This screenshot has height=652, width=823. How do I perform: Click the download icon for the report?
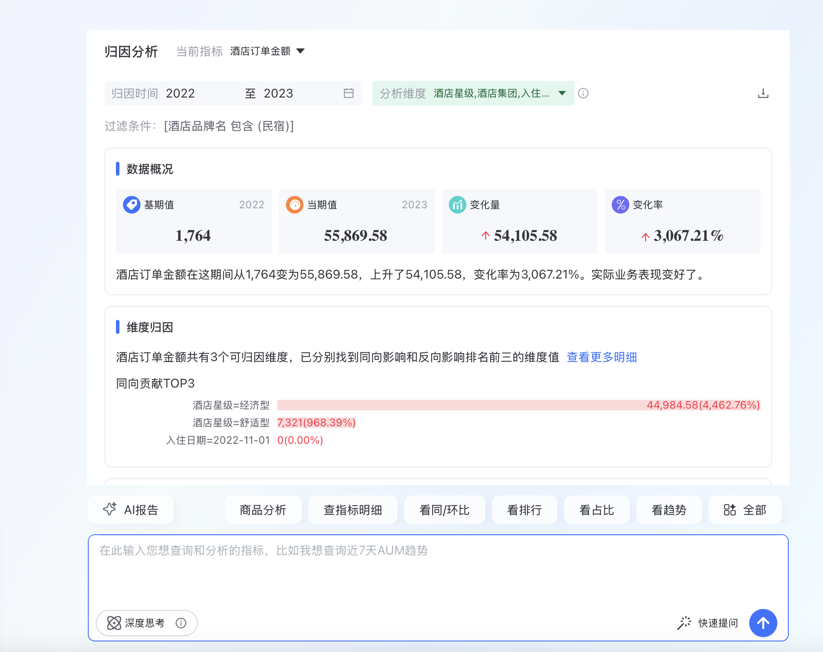(763, 93)
